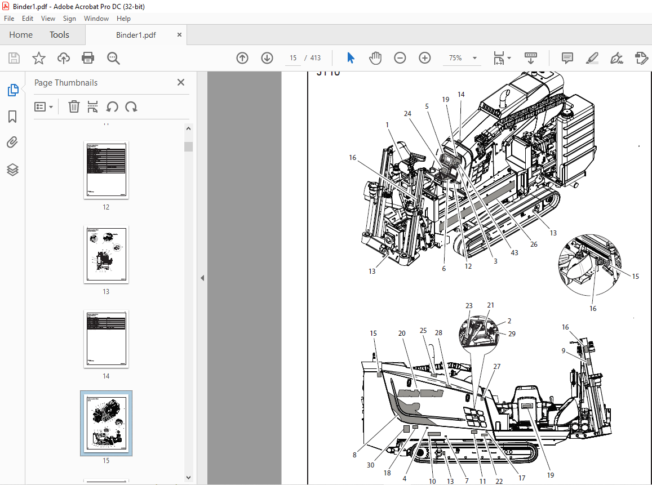
Task: Open the Layers sidebar icon
Action: coord(12,170)
